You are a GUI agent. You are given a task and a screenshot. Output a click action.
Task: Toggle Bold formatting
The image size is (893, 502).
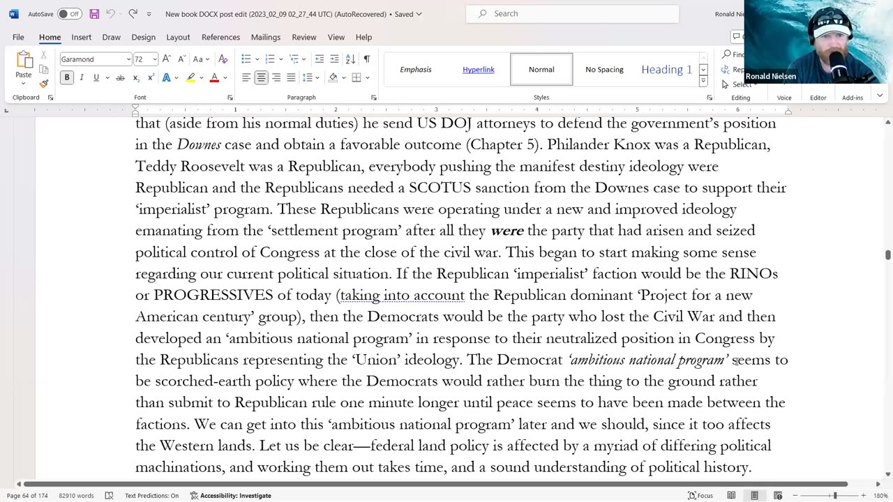tap(67, 77)
